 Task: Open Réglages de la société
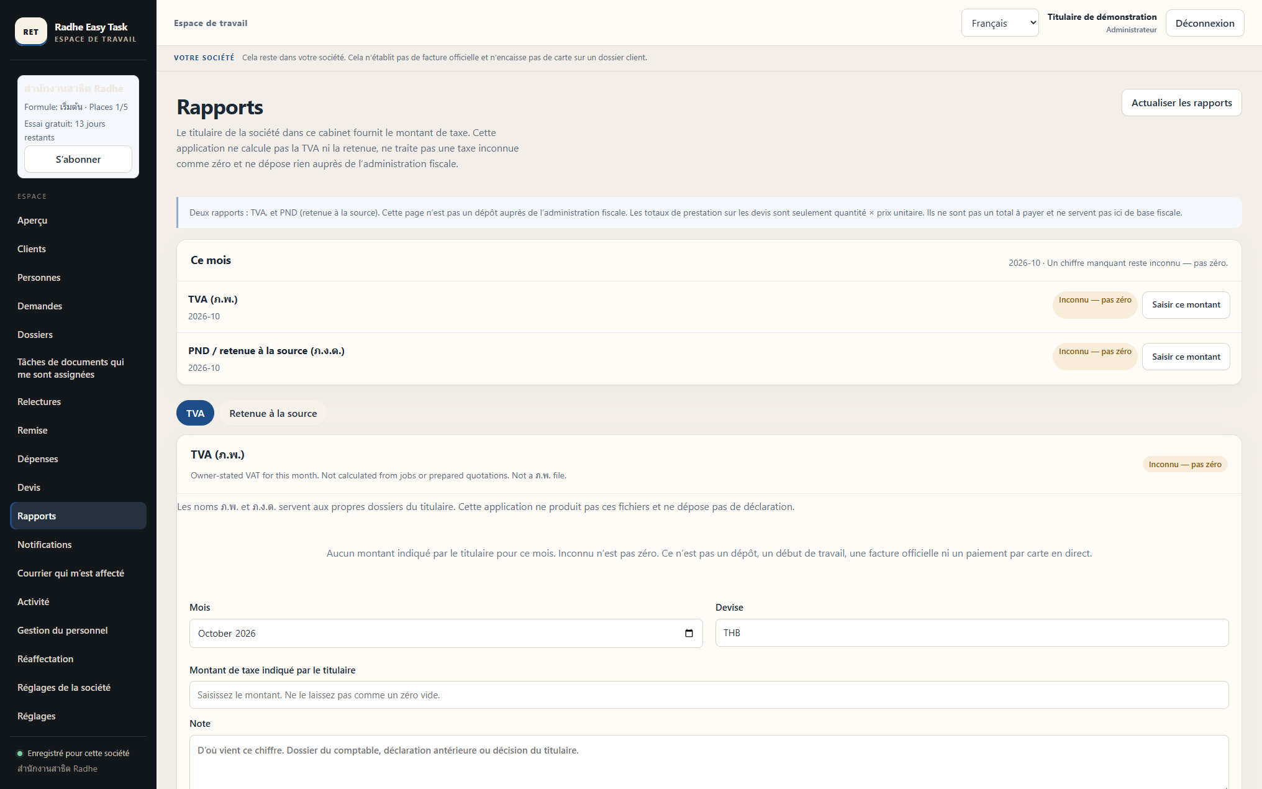[x=78, y=688]
